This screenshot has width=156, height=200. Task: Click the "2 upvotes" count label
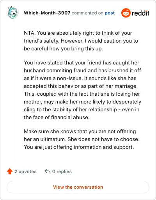tap(25, 171)
